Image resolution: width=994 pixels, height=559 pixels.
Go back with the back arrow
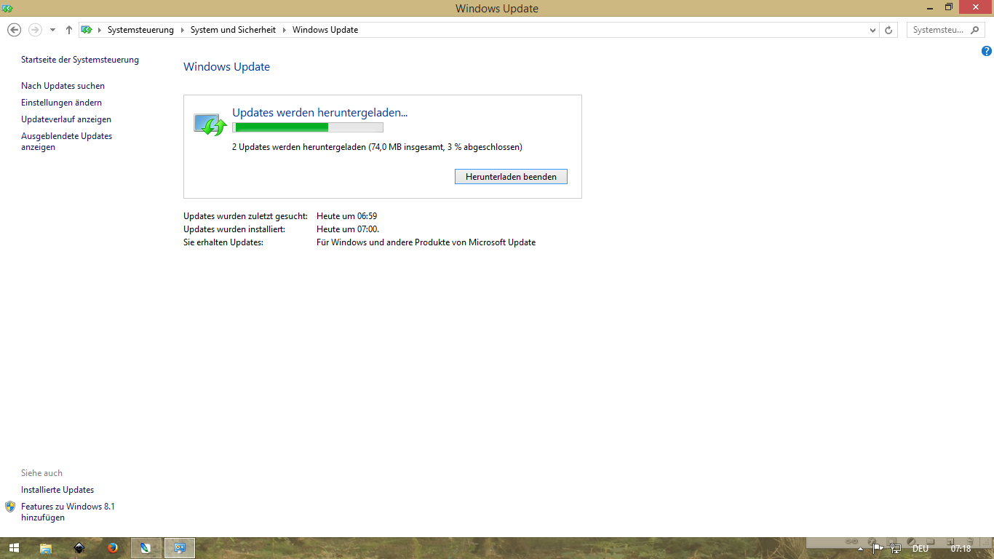pyautogui.click(x=14, y=30)
